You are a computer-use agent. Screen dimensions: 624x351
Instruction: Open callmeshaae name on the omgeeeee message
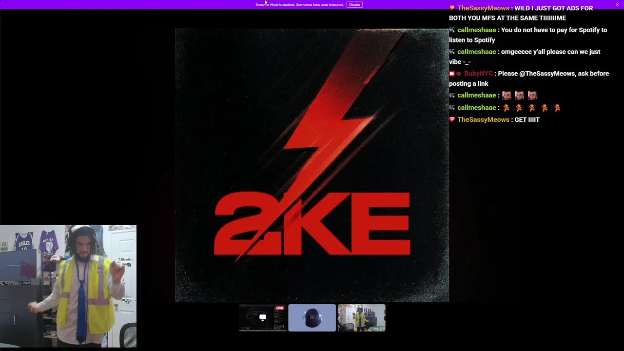tap(476, 52)
